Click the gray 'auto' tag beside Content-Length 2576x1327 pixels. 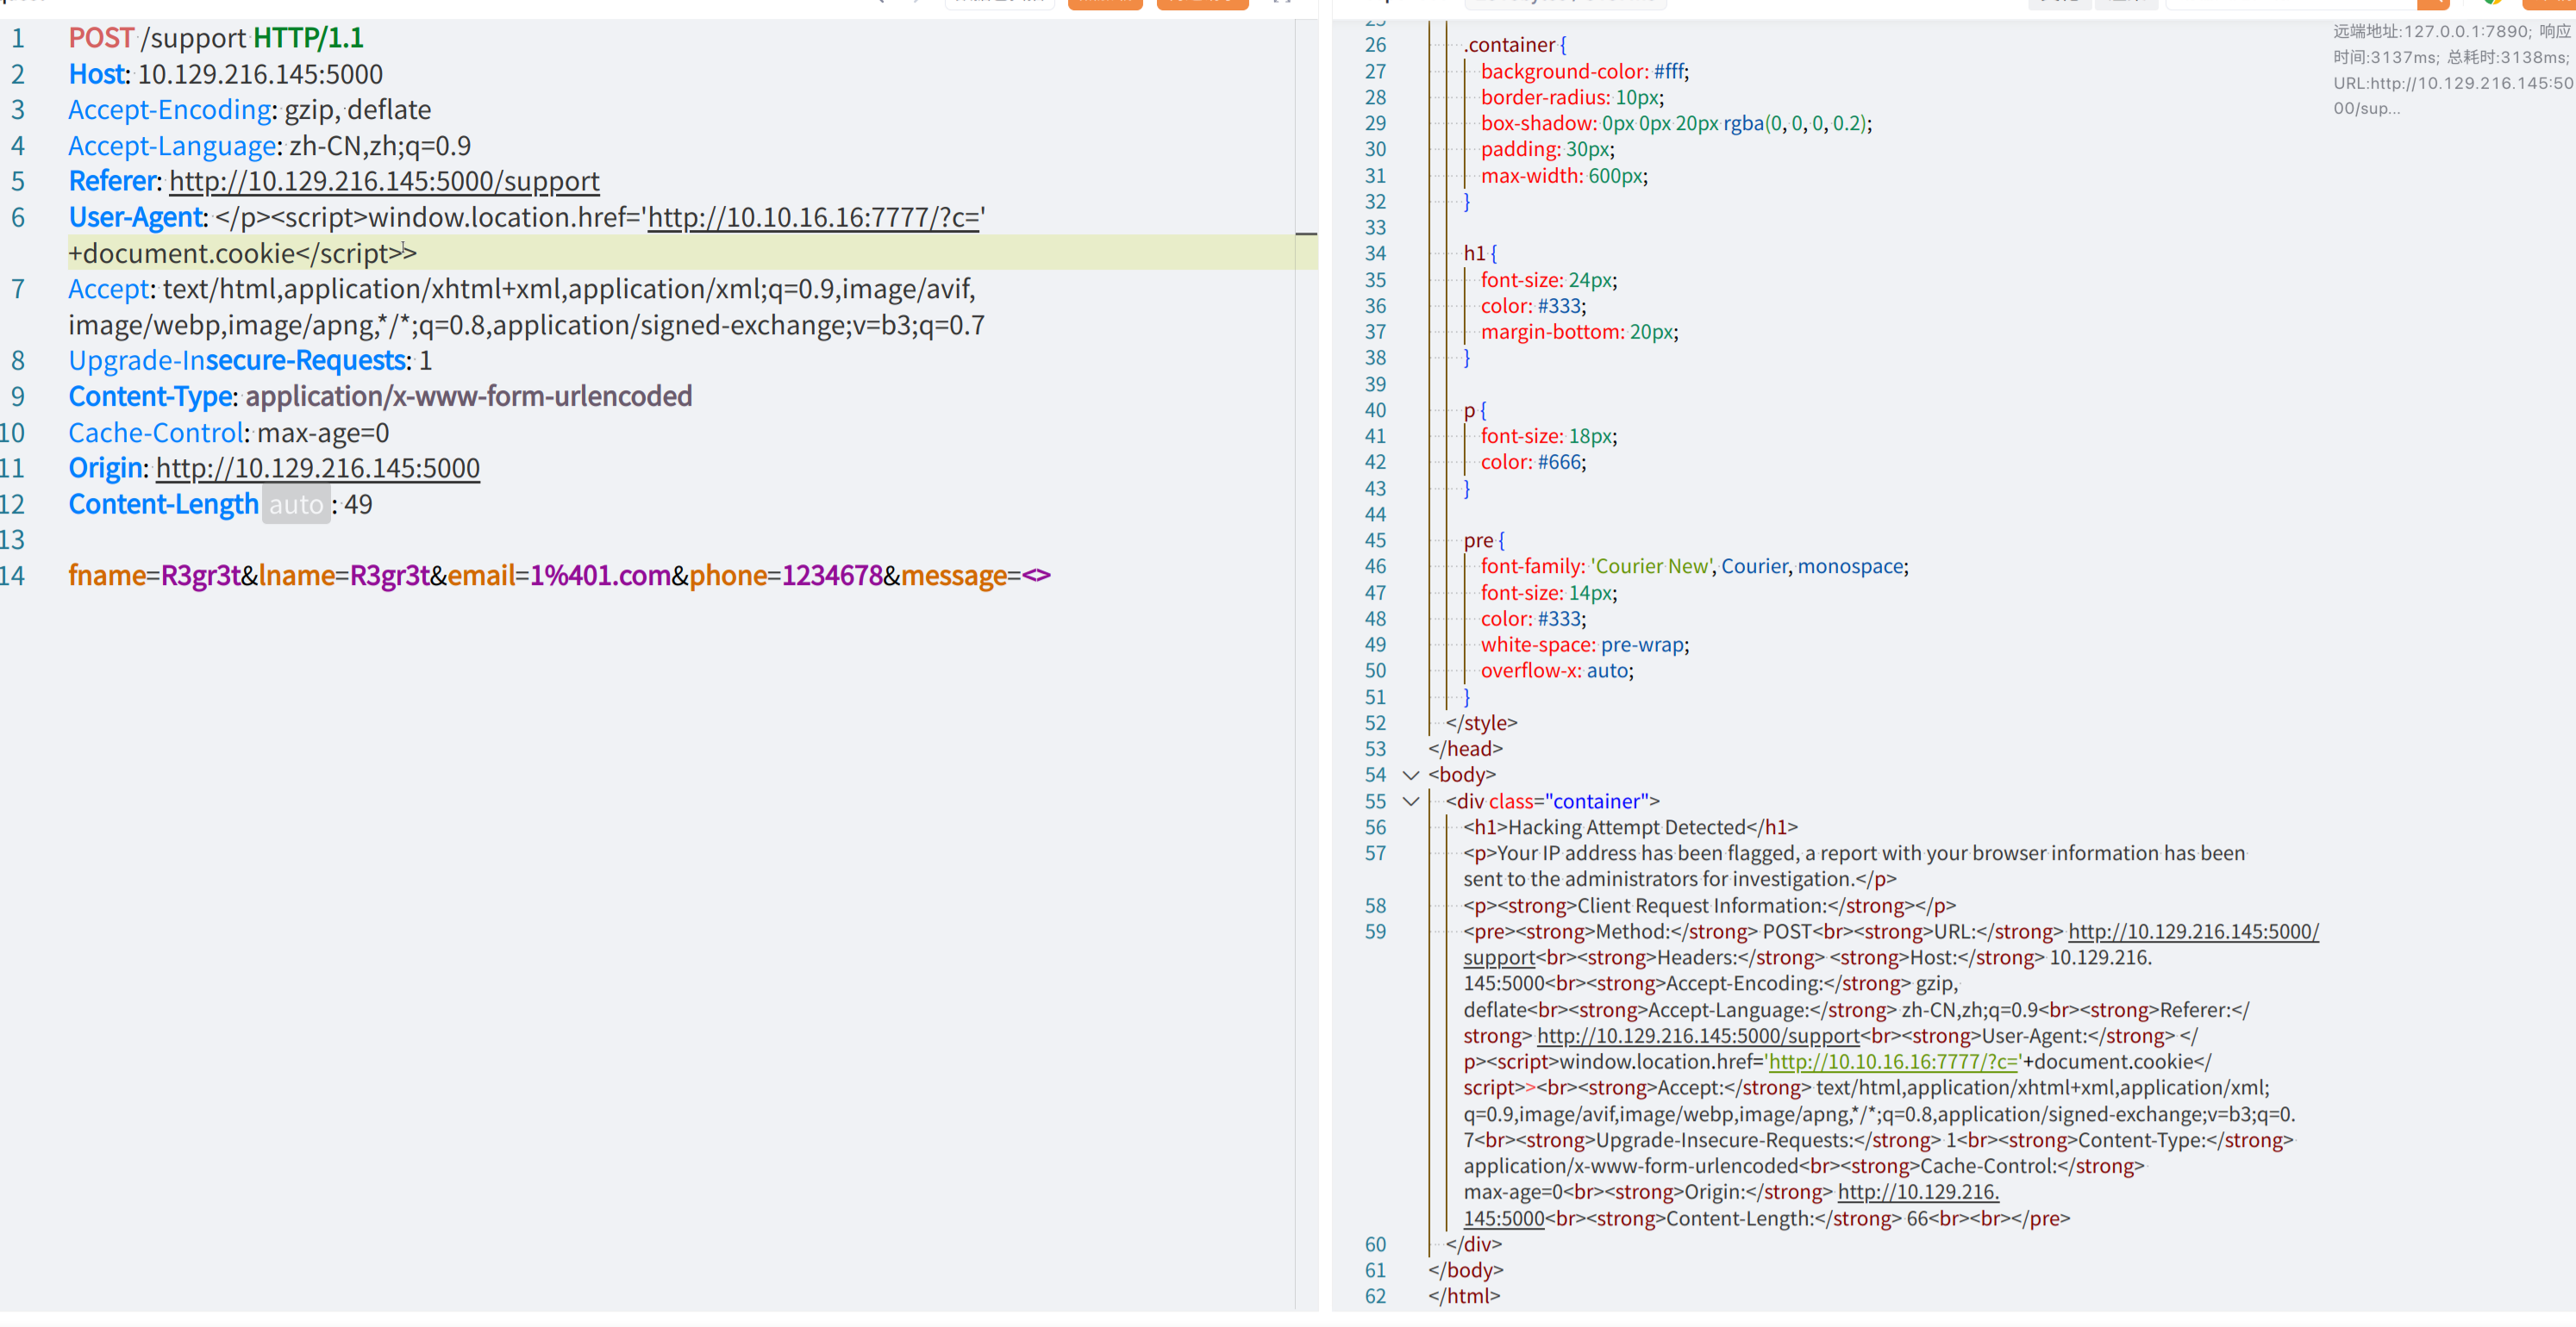[x=296, y=505]
